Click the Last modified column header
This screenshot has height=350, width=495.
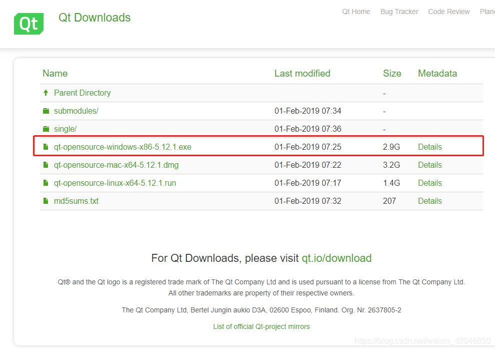coord(302,73)
